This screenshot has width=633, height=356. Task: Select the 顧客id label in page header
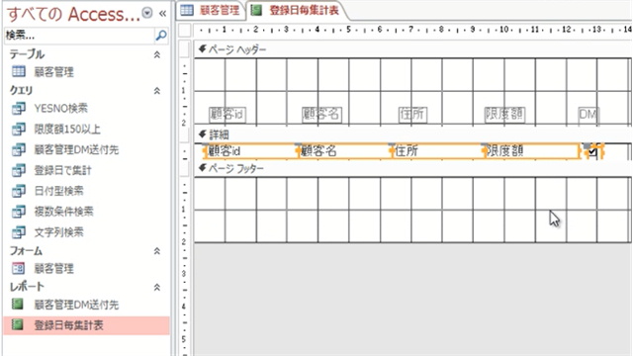tap(227, 115)
